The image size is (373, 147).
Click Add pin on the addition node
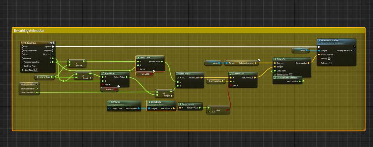pyautogui.click(x=168, y=96)
